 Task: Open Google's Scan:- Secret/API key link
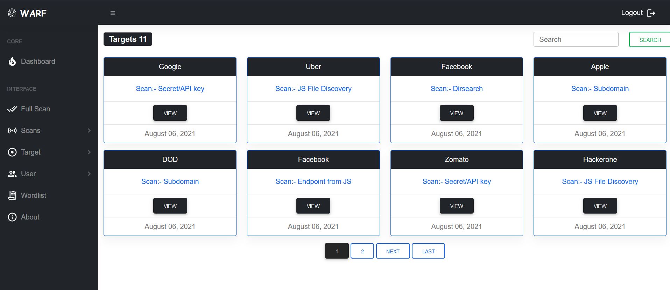[x=170, y=89]
